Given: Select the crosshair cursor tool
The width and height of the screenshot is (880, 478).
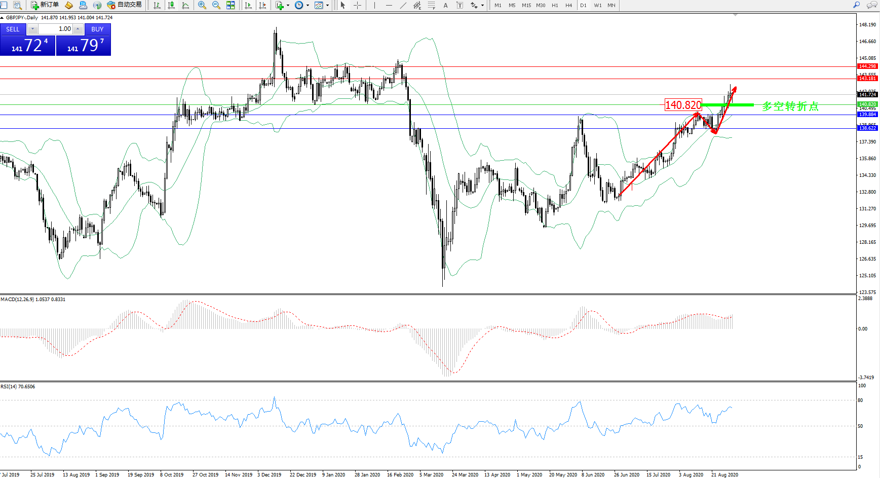Looking at the screenshot, I should [x=357, y=5].
